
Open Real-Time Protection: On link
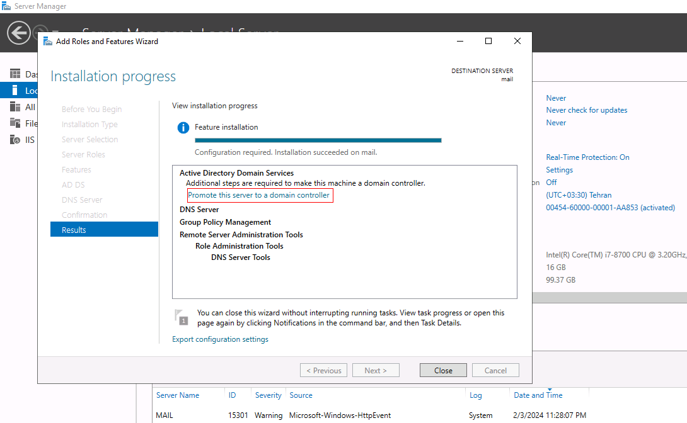pyautogui.click(x=587, y=157)
